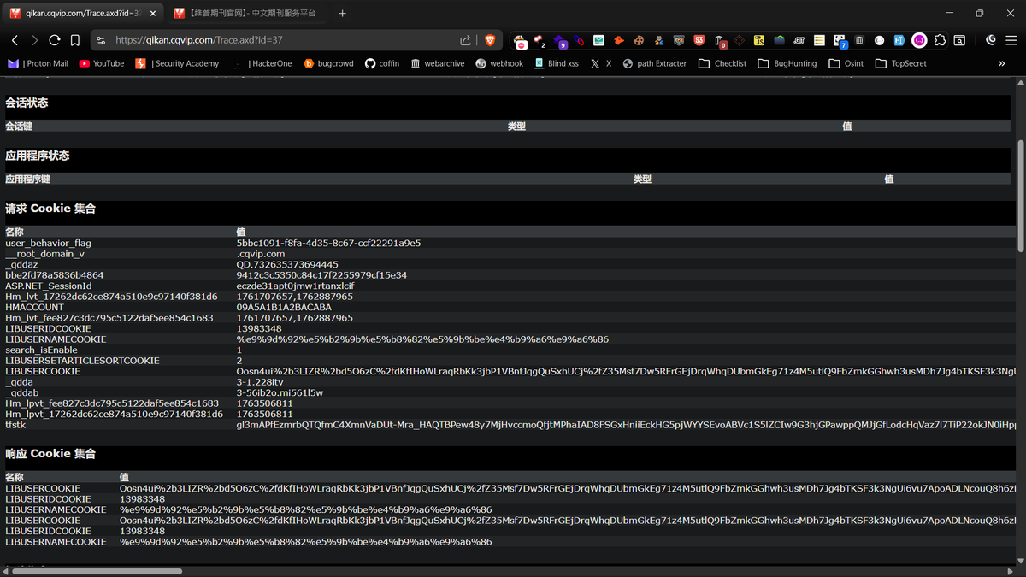Open the Blind xss bookmark
1026x577 pixels.
(557, 63)
